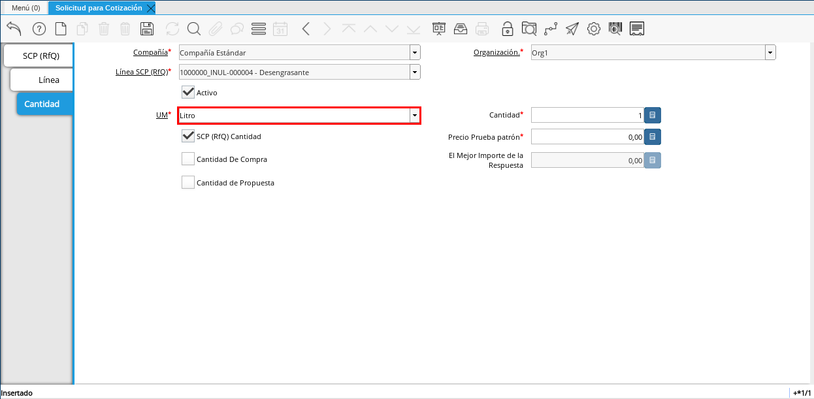Expand the UM Litro dropdown arrow
The height and width of the screenshot is (399, 814).
pos(414,116)
